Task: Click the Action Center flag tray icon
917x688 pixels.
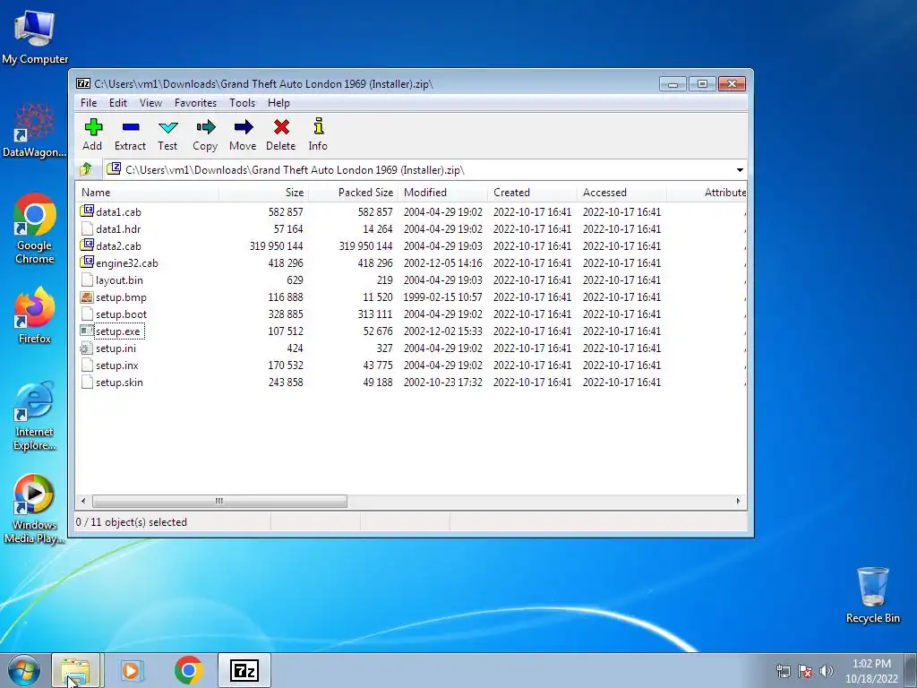Action: tap(805, 671)
